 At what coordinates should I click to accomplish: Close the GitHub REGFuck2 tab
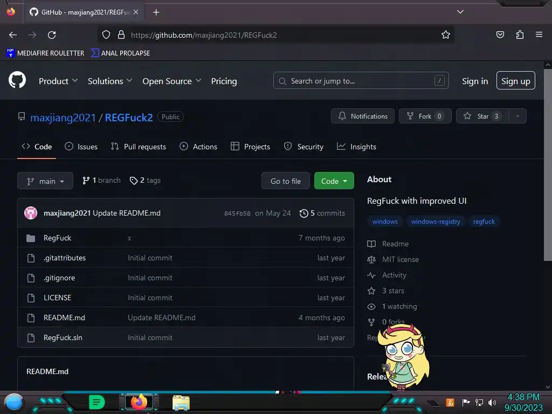136,12
